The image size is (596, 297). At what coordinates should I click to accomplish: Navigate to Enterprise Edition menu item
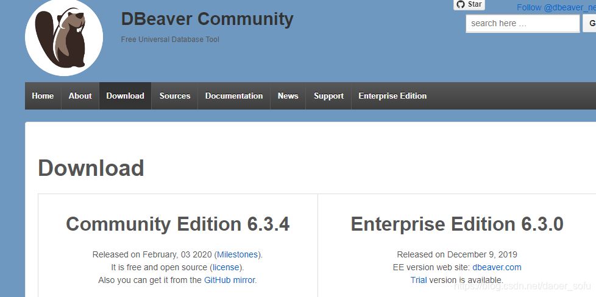point(392,96)
